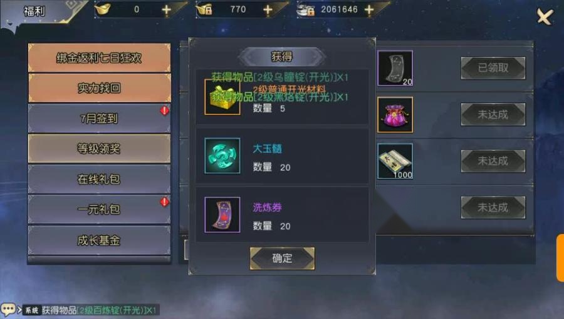Open the 绑金返利七日狂欢 tab
564x319 pixels.
[99, 58]
